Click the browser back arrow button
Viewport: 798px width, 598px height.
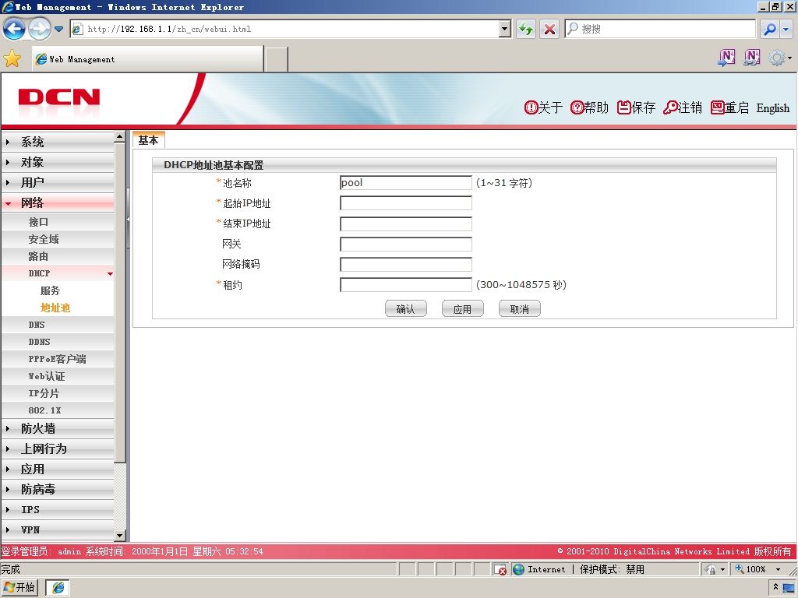tap(14, 29)
